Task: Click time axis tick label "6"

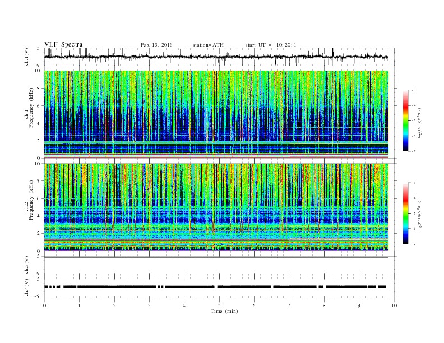Action: pos(254,305)
